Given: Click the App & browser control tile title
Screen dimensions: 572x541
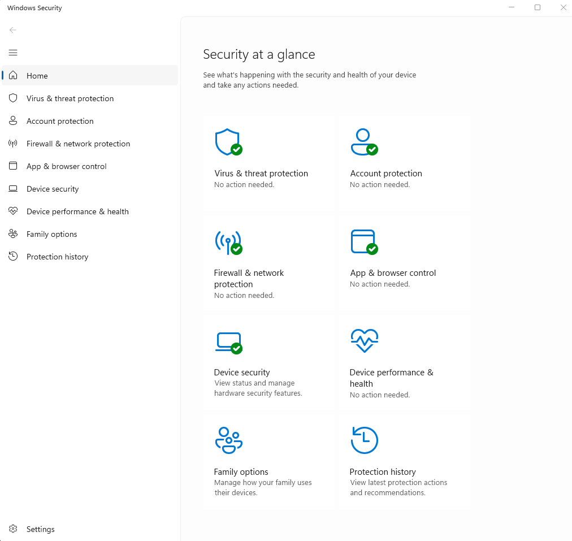Looking at the screenshot, I should click(393, 273).
